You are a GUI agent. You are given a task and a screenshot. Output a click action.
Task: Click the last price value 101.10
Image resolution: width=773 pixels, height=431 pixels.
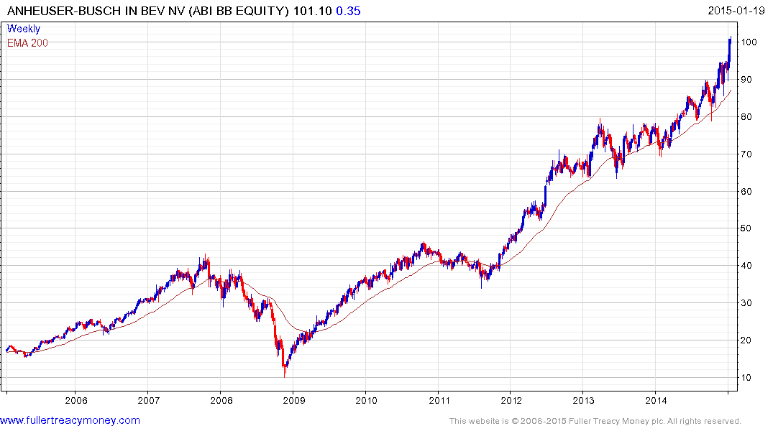313,11
